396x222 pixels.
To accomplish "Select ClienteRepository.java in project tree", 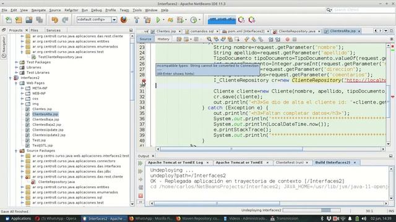I will (x=56, y=182).
